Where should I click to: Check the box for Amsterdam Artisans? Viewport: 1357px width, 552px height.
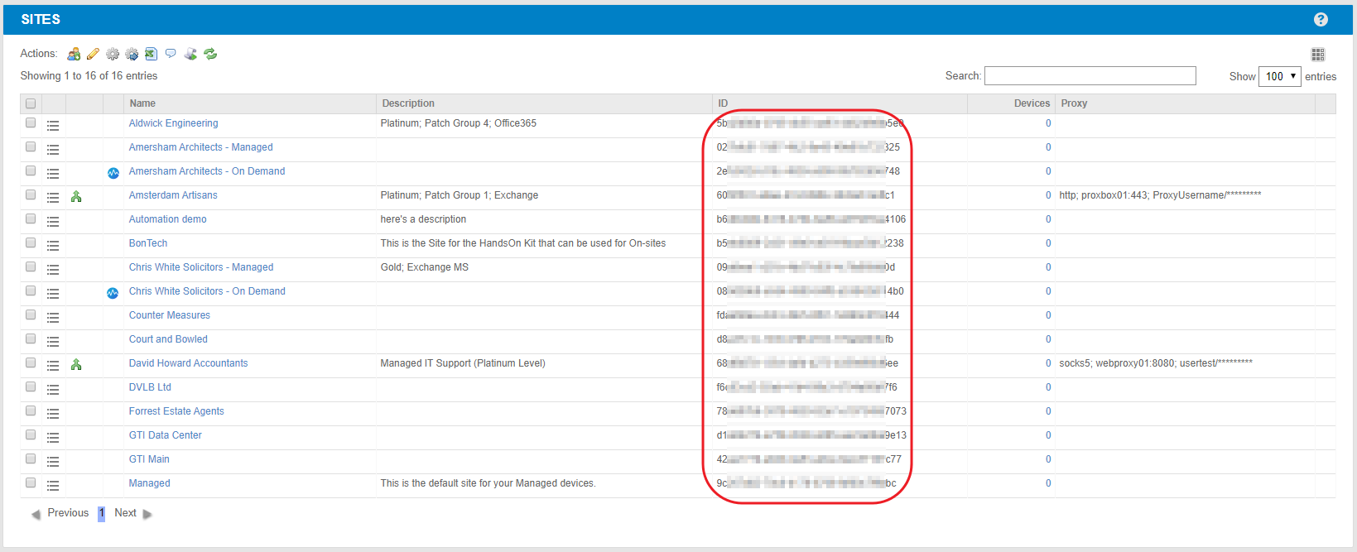31,194
